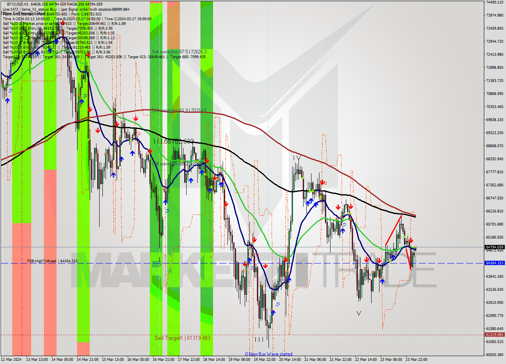Click price axis label 72413.790
The image size is (506, 364).
(495, 54)
